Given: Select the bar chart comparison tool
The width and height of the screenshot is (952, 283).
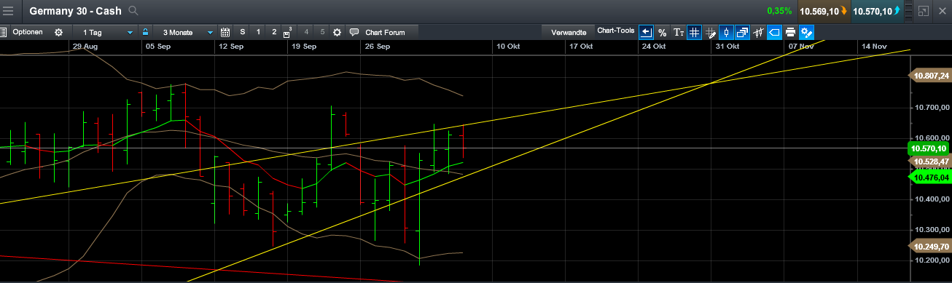Looking at the screenshot, I should pos(758,32).
